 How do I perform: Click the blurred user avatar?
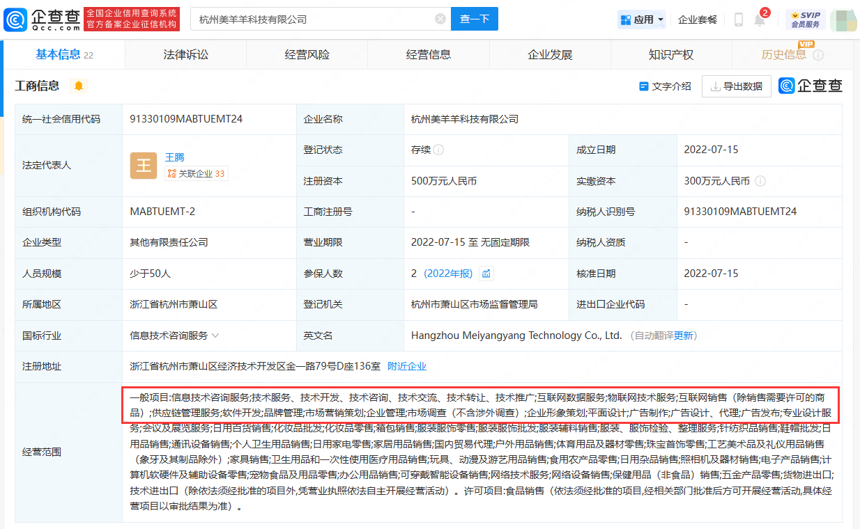(843, 19)
